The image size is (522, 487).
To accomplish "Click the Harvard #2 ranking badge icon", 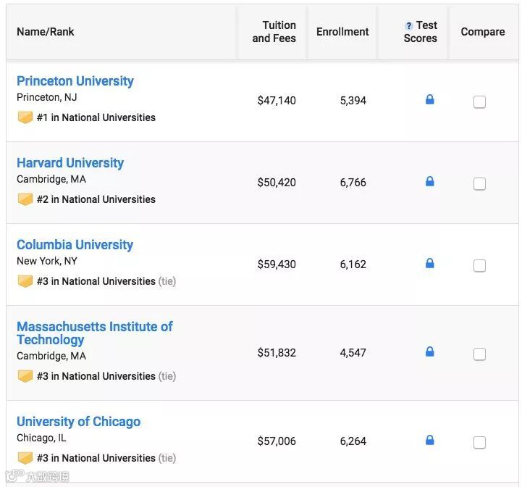I will pyautogui.click(x=25, y=199).
